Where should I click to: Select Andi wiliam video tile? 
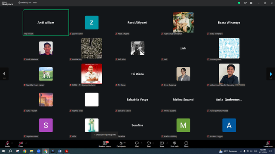click(x=46, y=23)
